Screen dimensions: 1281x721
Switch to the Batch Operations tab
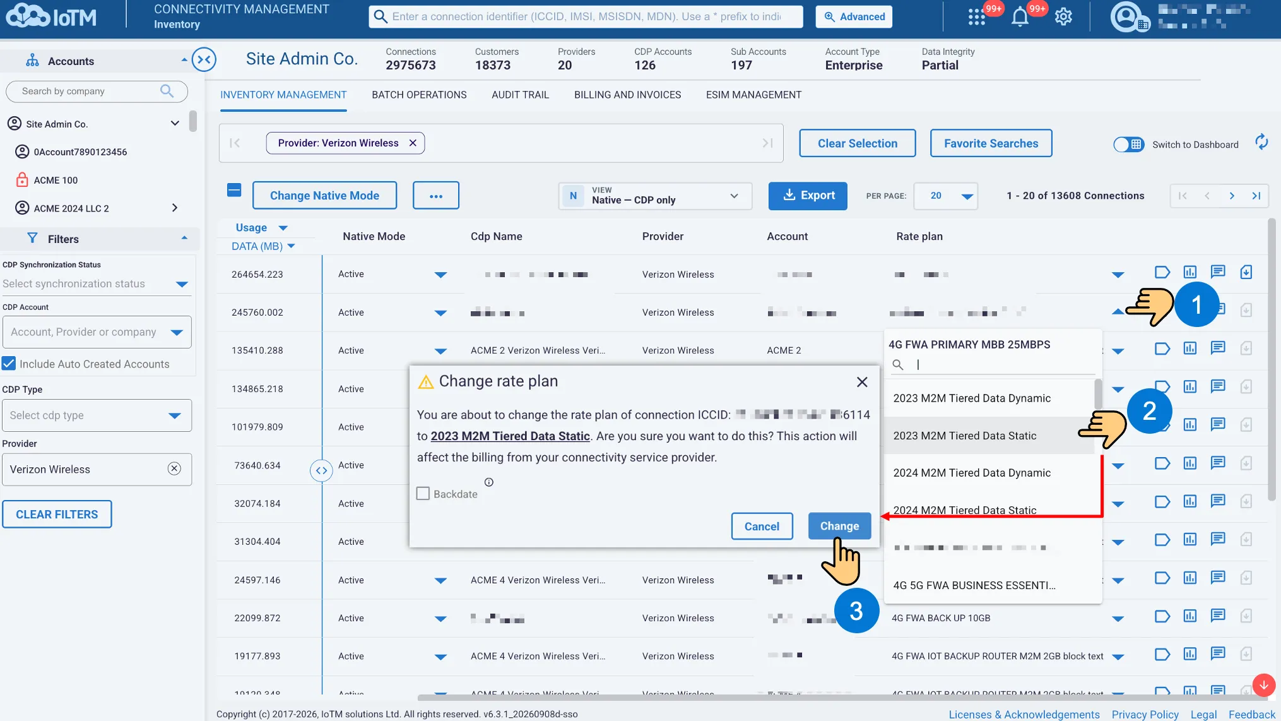pyautogui.click(x=419, y=95)
